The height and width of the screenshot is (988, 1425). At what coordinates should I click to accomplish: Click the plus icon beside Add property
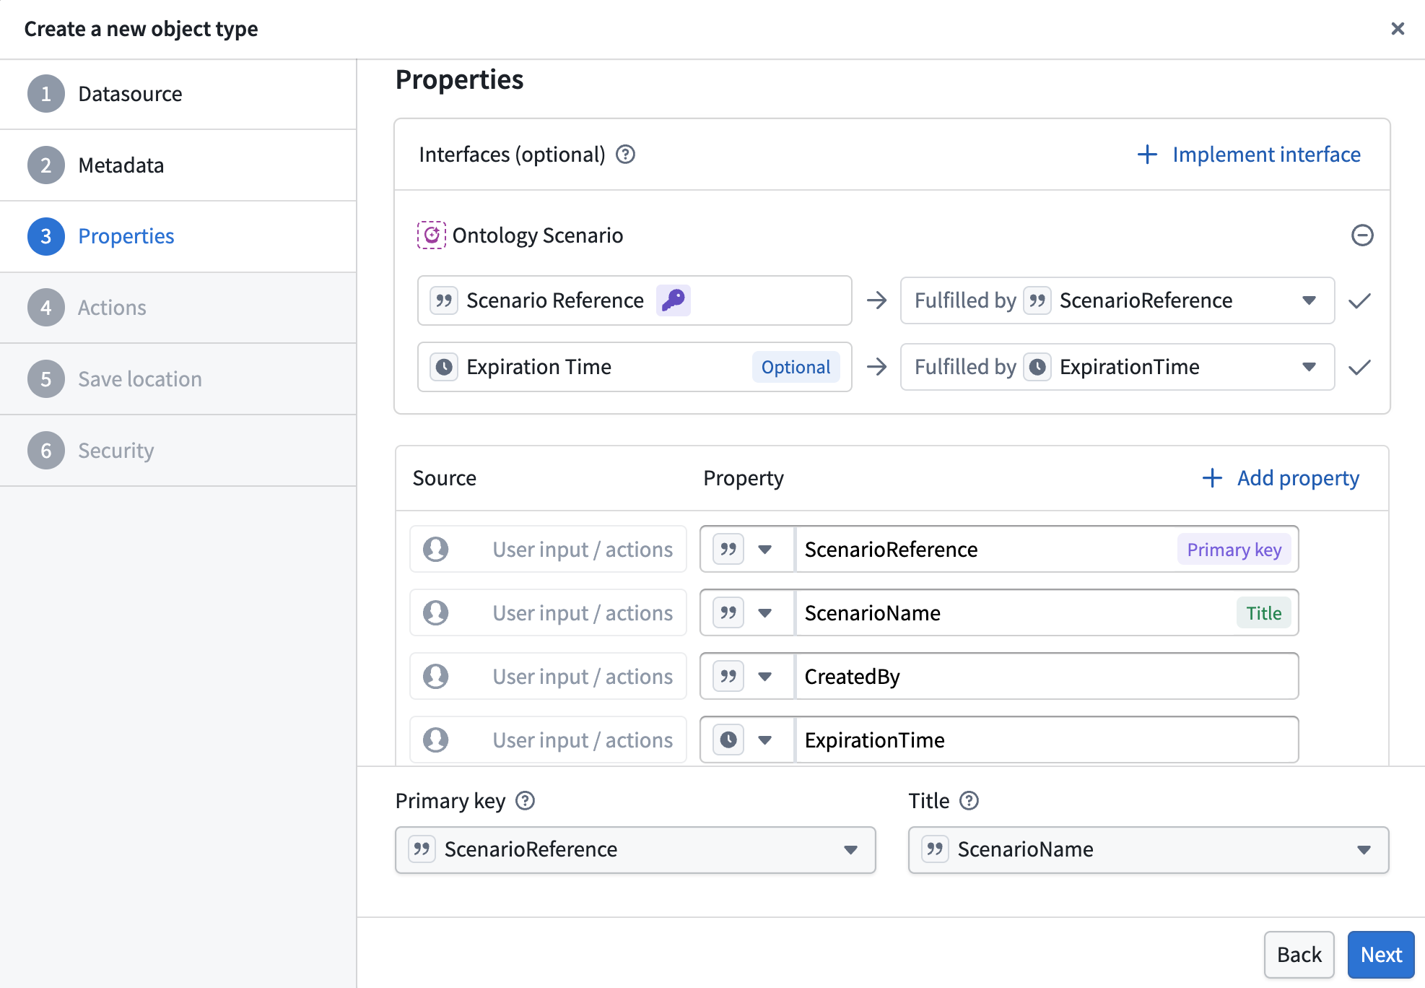click(1212, 478)
